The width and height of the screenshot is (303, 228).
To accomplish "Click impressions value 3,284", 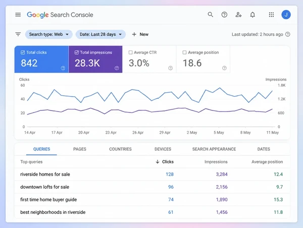I will tap(222, 175).
